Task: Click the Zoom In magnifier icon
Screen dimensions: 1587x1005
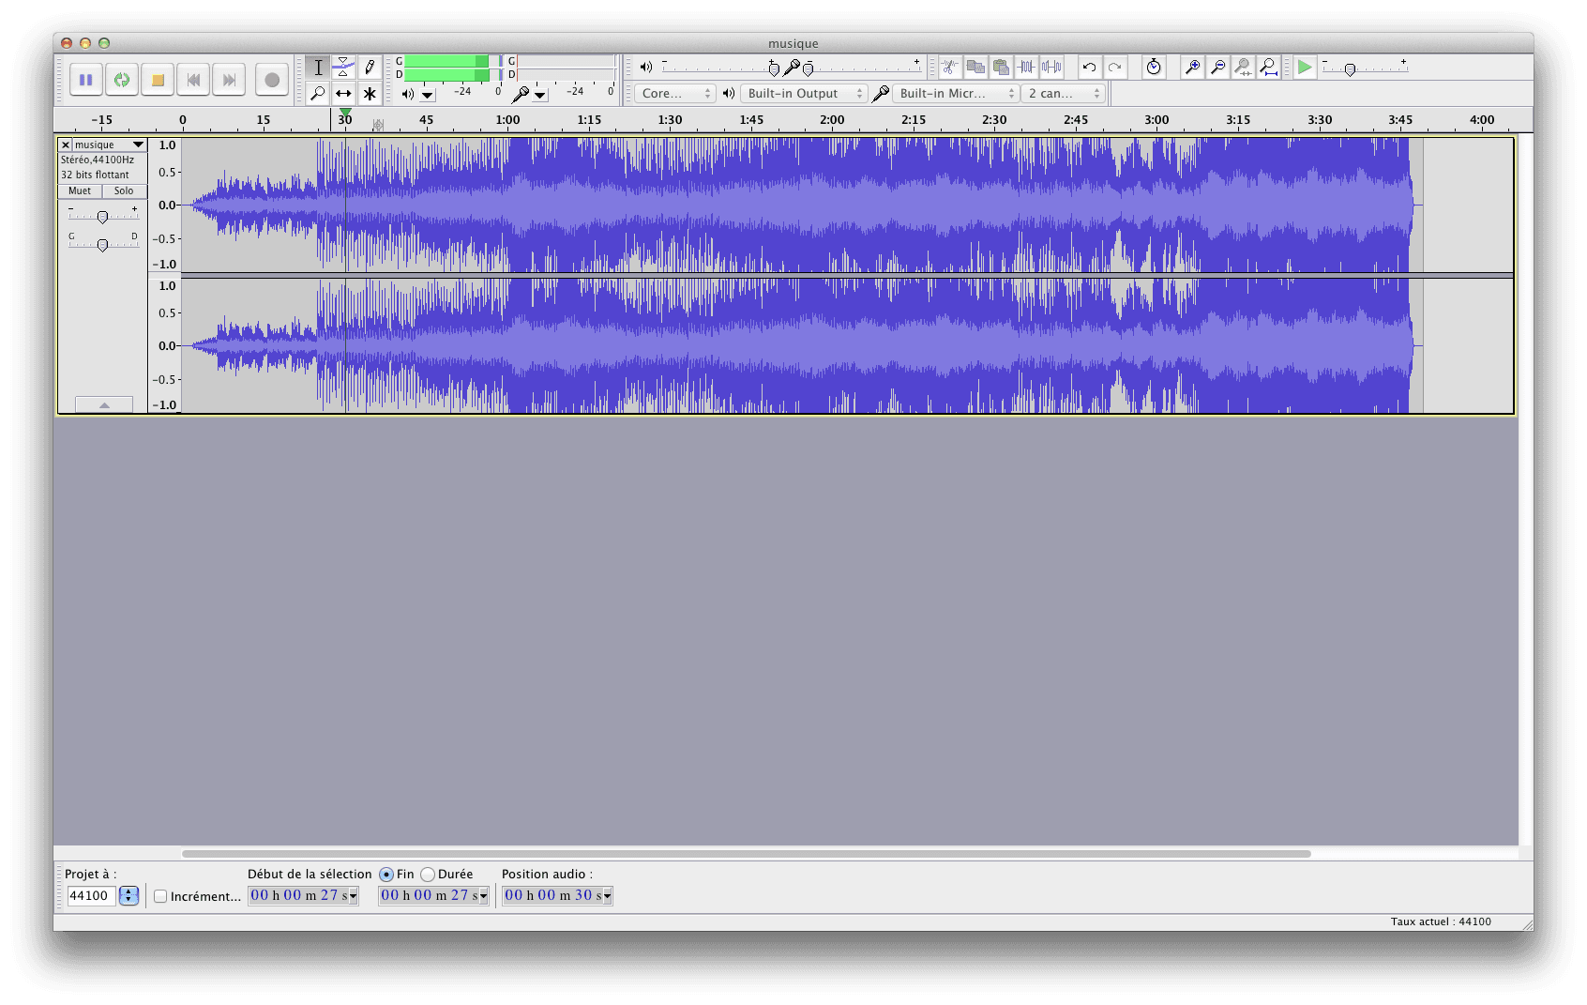Action: [1192, 67]
